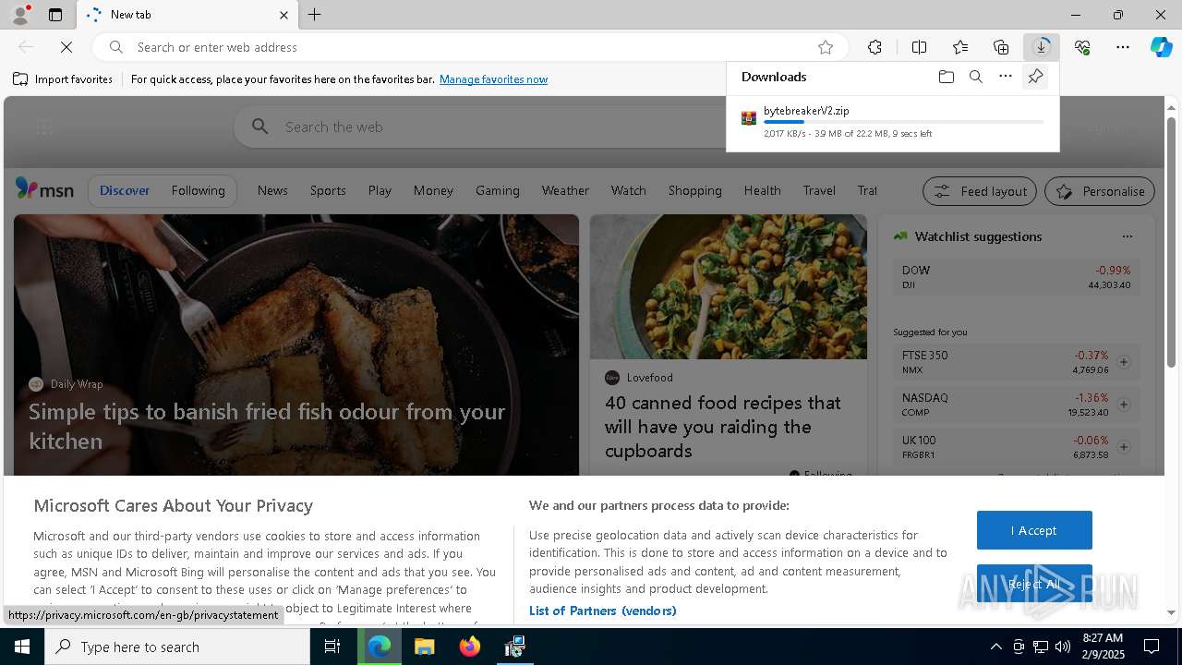Add FTSE 350 to watchlist

pos(1124,362)
